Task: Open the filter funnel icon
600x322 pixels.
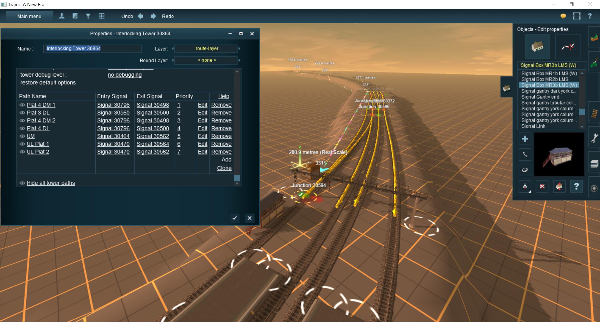Action: [x=88, y=16]
